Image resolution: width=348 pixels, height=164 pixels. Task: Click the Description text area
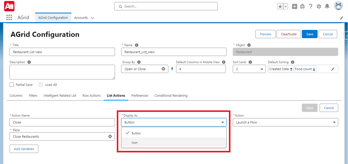point(62,72)
